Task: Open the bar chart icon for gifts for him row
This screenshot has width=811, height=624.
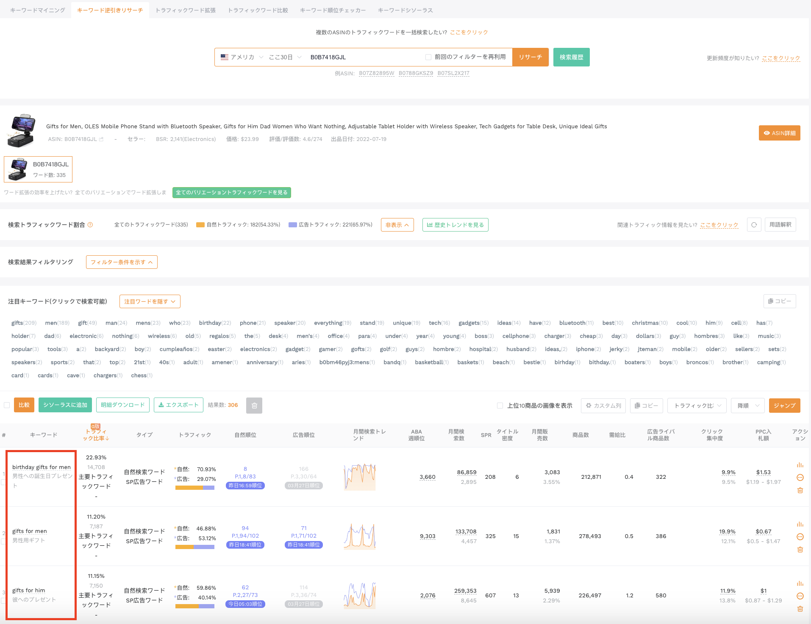Action: 800,583
